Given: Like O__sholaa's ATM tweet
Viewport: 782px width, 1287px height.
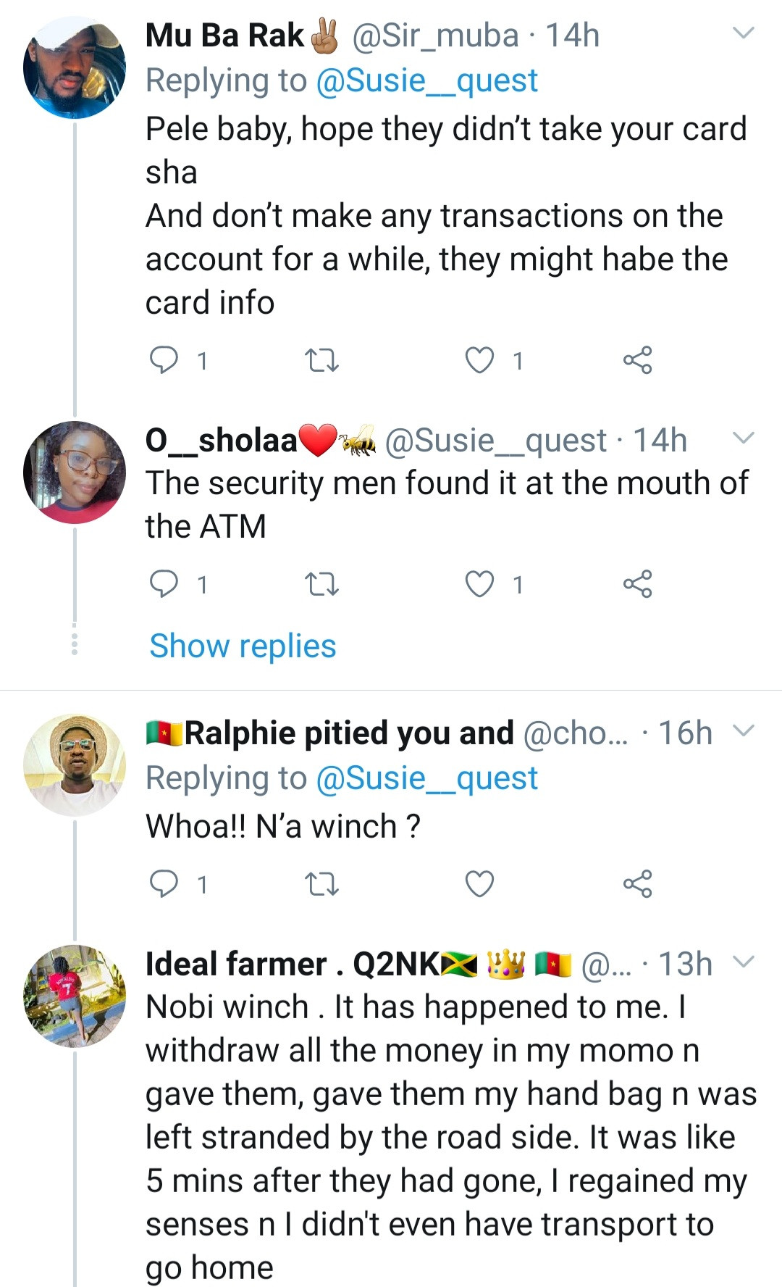Looking at the screenshot, I should pos(479,584).
